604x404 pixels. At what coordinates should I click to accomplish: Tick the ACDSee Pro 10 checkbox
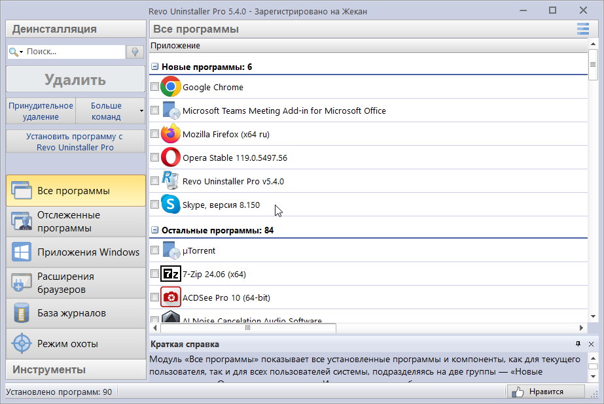(154, 297)
